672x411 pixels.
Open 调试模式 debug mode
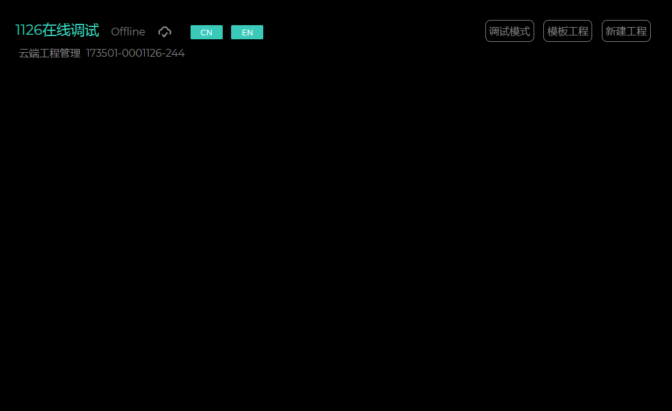click(x=509, y=31)
